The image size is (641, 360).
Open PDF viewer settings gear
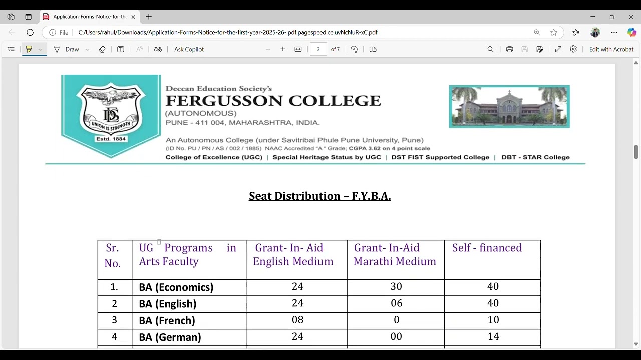click(573, 49)
